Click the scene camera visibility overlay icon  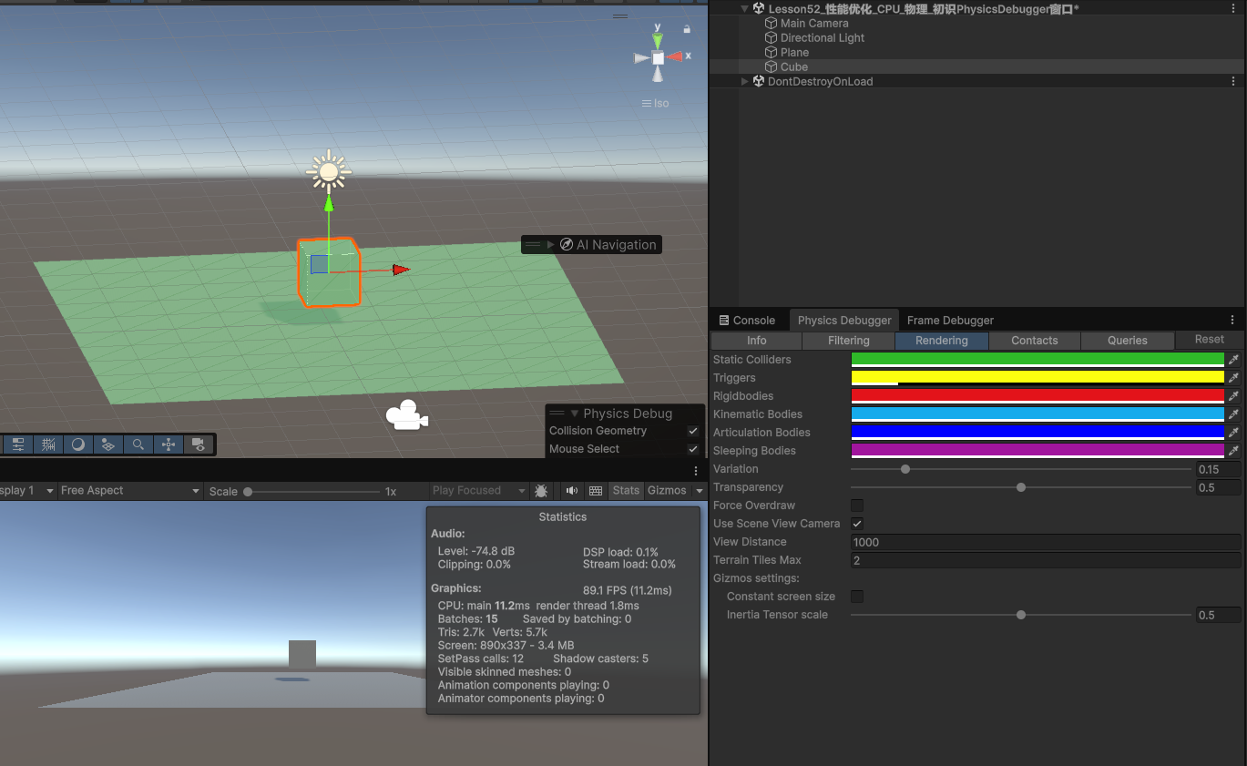198,444
